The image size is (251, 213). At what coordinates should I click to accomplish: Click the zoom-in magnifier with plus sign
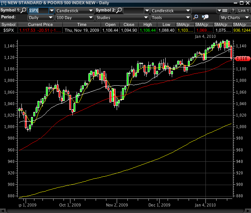click(196, 17)
